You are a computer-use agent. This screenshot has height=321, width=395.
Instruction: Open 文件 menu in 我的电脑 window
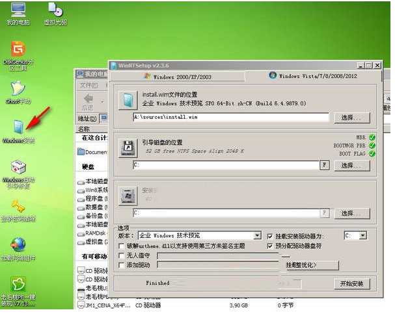point(89,85)
